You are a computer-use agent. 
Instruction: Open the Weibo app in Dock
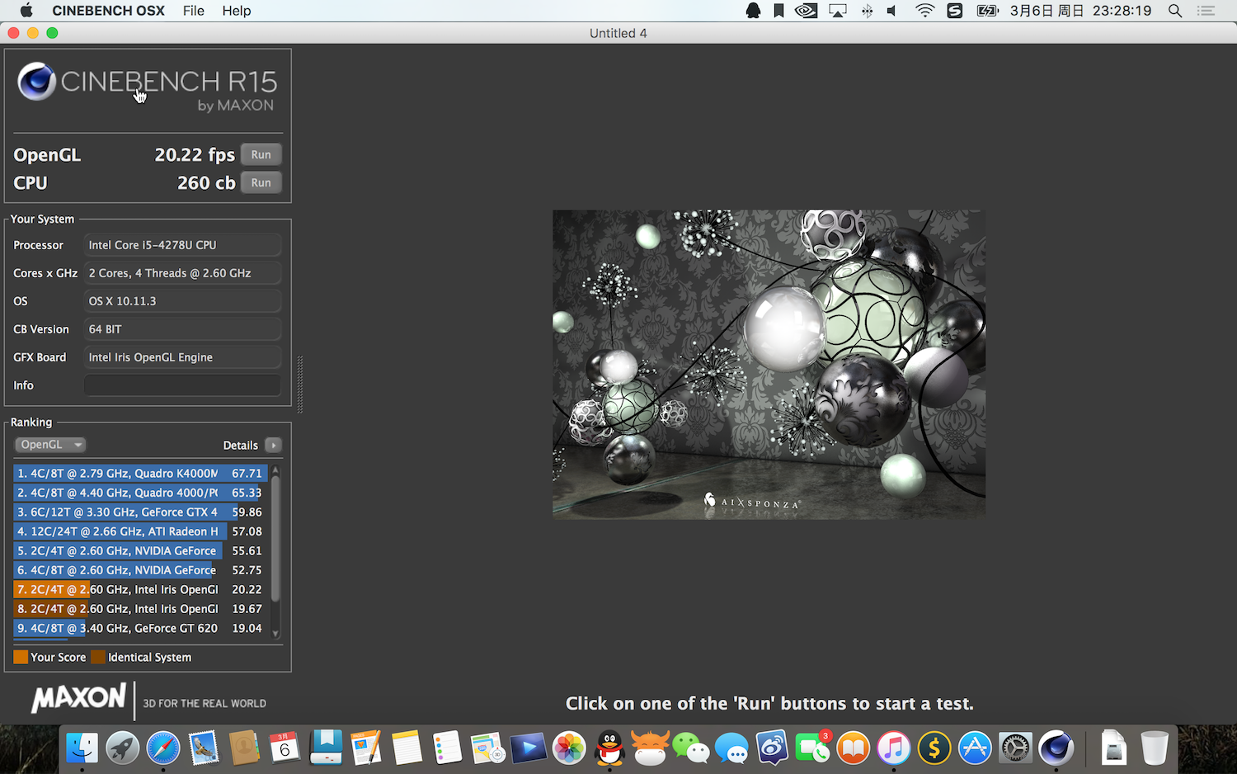pos(772,748)
